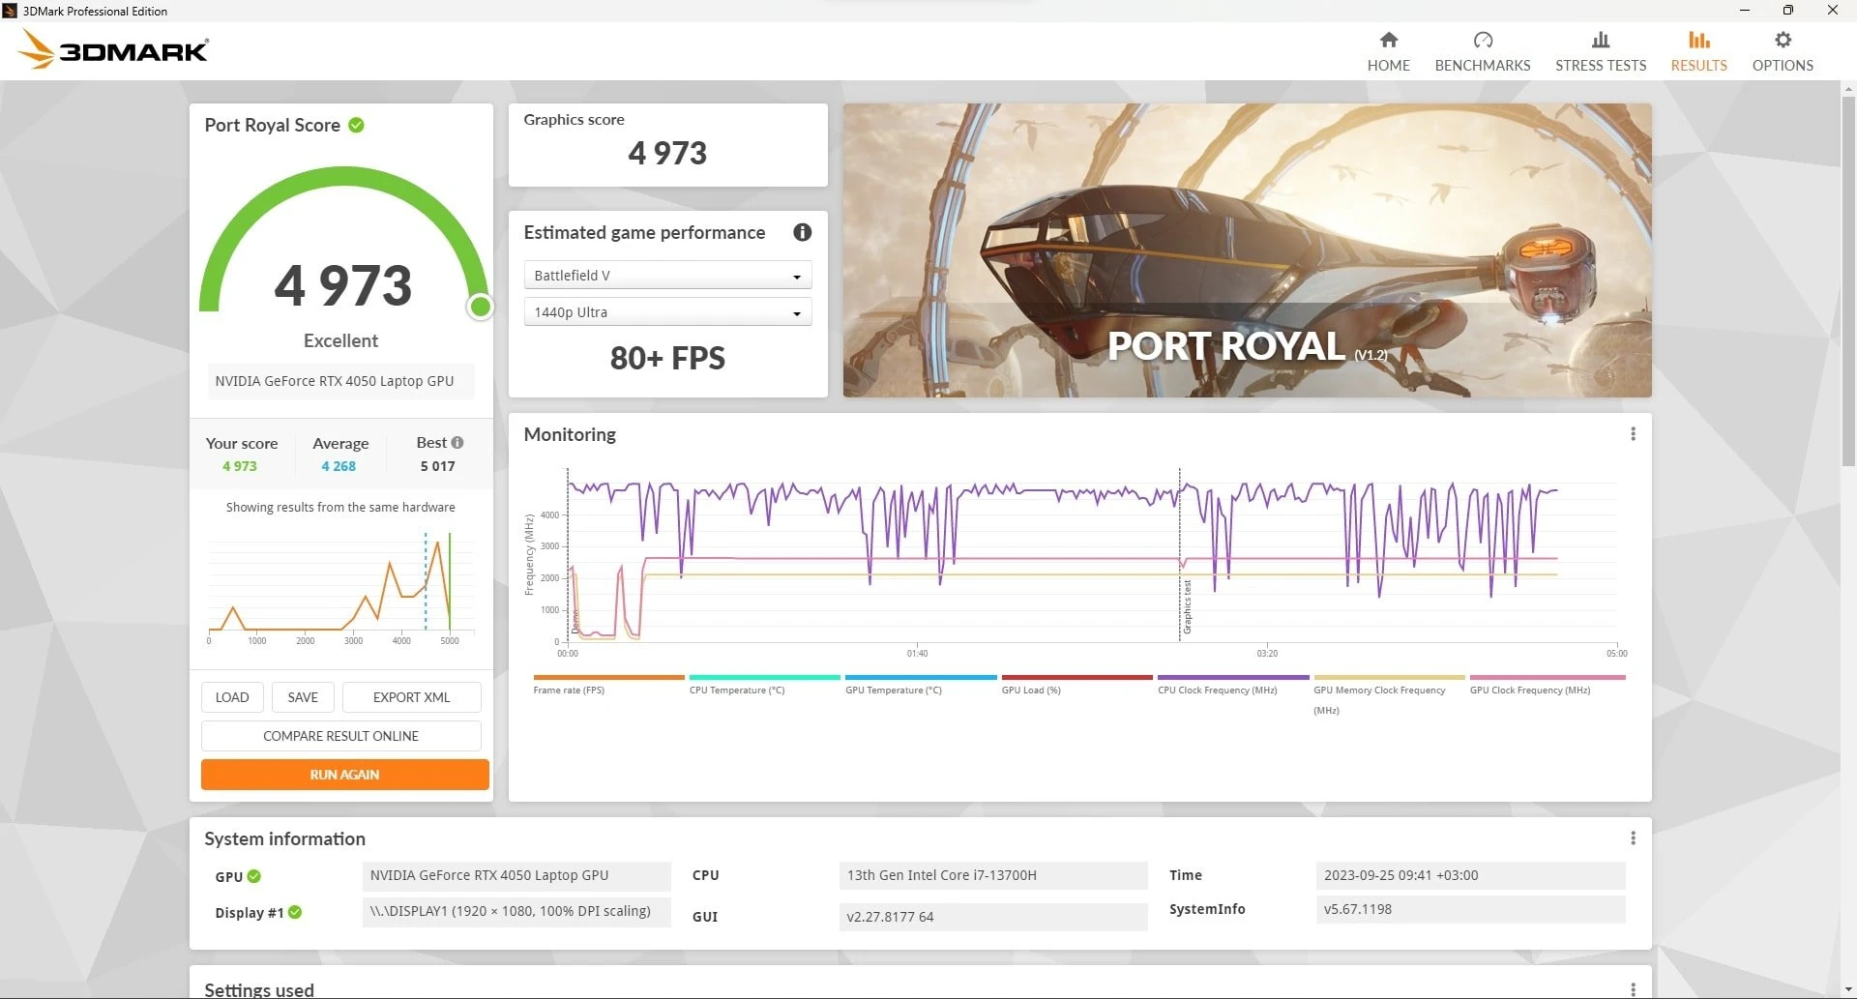Image resolution: width=1857 pixels, height=999 pixels.
Task: Click the GPU field NVIDIA GeForce RTX 4050 Laptop GPU
Action: [516, 876]
